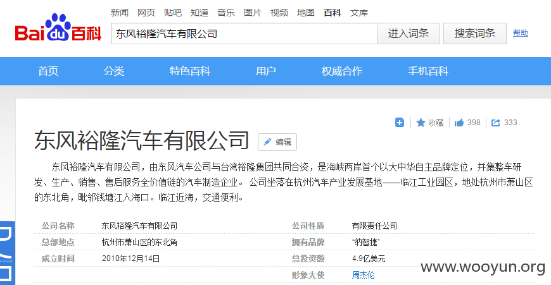Like the article via thumbs-up 398
551x285 pixels.
[x=467, y=123]
